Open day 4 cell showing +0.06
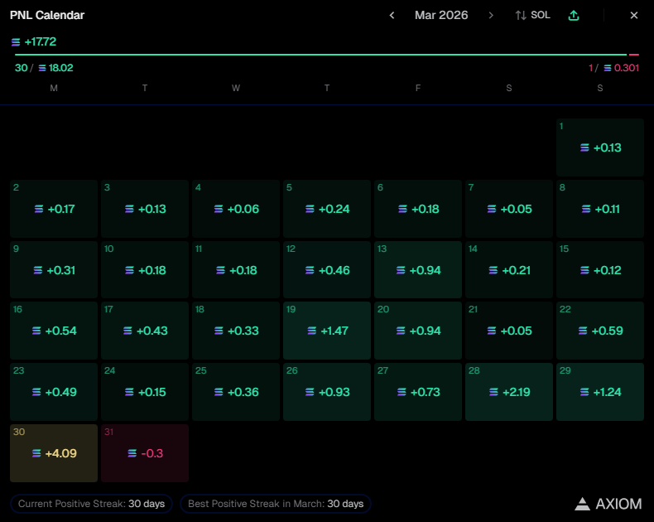Screen dimensions: 654x522 click(236, 209)
